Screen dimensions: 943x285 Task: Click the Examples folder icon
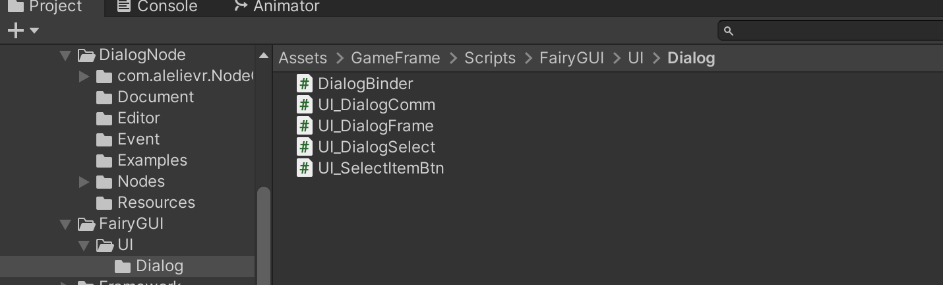coord(104,160)
